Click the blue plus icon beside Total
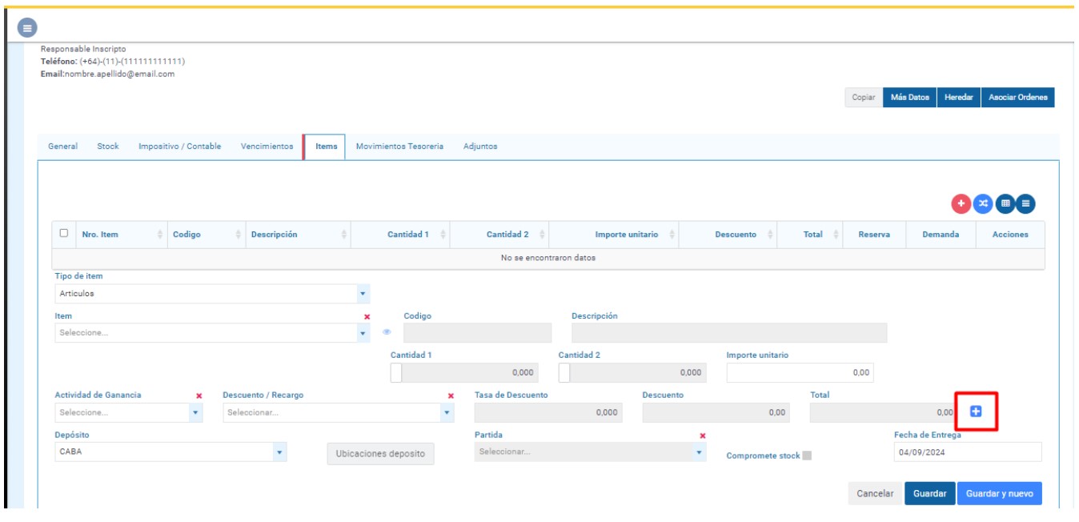 click(x=976, y=411)
